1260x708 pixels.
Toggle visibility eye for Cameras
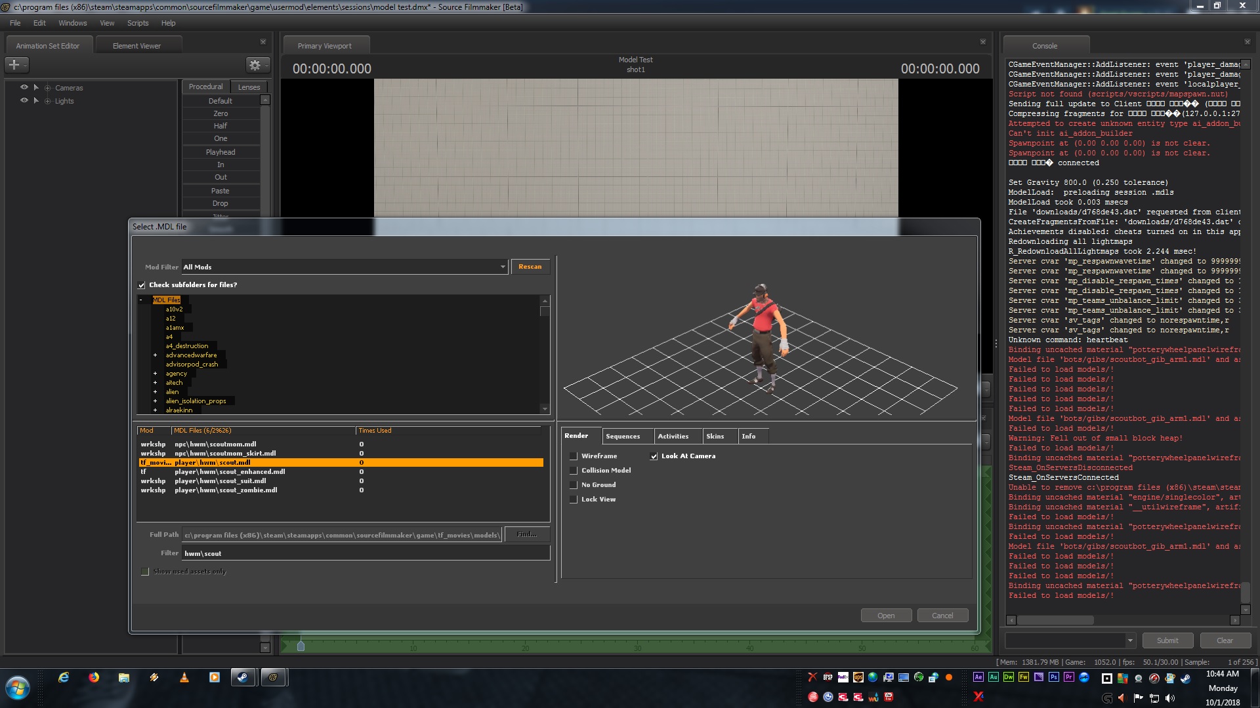point(24,87)
